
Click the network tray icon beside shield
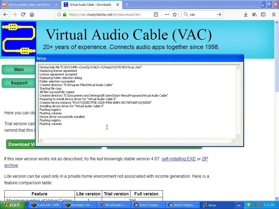254,205
